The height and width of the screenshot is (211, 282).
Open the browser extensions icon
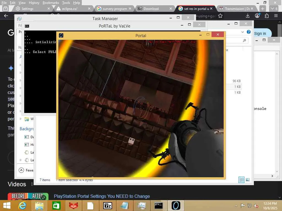coord(267,16)
